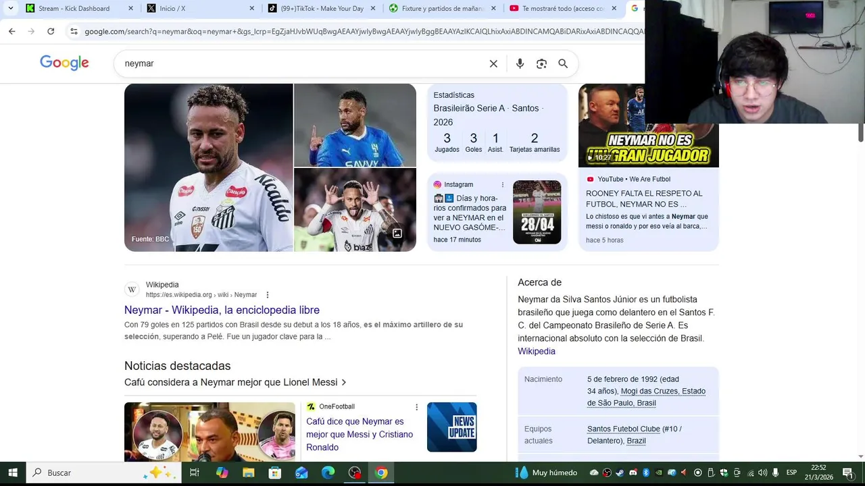This screenshot has width=865, height=486.
Task: Open Cafú dice que Neymar es mejor article
Action: click(x=360, y=434)
